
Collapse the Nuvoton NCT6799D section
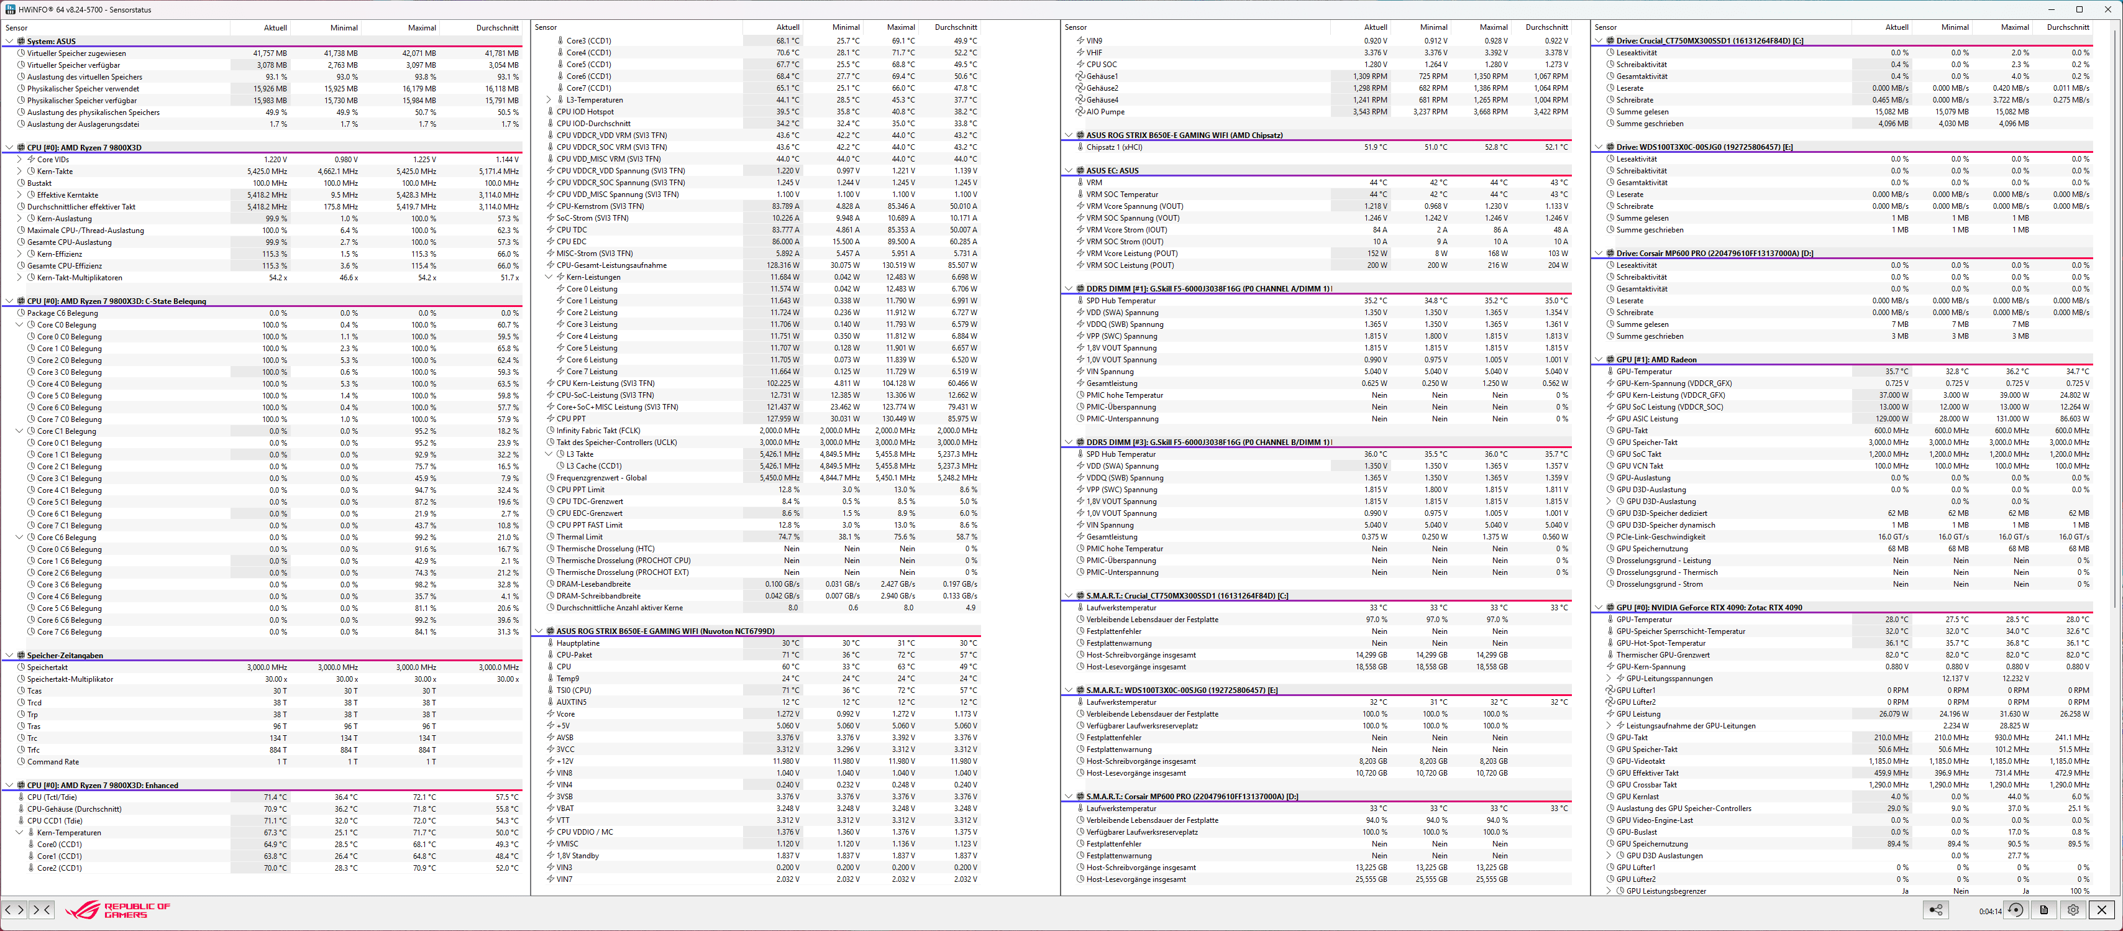click(539, 631)
